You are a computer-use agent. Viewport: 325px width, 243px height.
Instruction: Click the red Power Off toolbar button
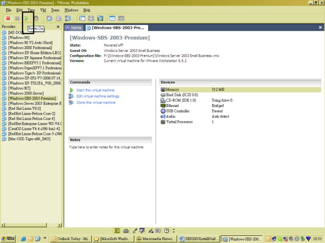tap(8, 18)
